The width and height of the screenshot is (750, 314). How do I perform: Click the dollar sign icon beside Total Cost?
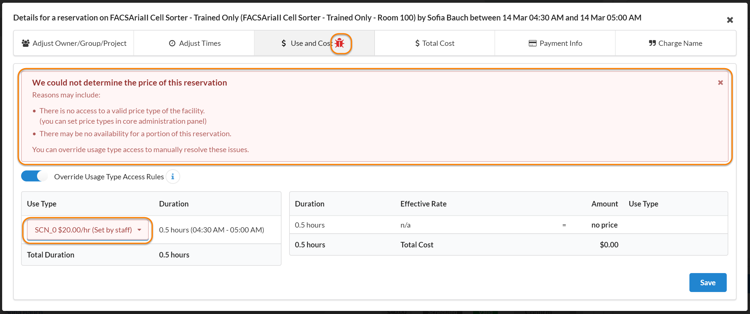pos(417,43)
